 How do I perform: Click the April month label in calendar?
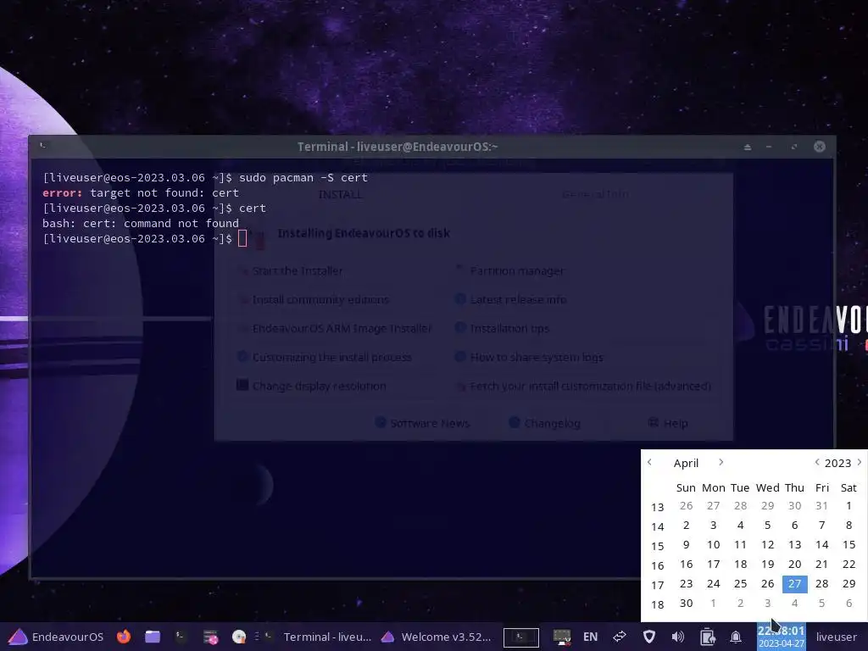point(686,464)
